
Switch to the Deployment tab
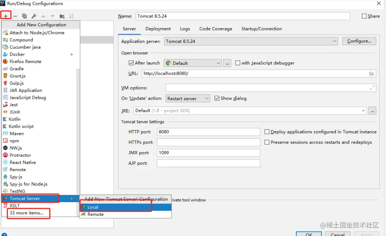158,29
